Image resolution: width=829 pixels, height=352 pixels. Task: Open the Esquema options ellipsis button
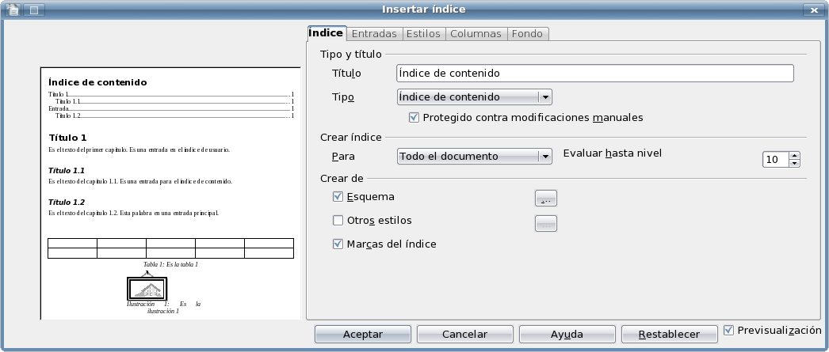tap(546, 198)
